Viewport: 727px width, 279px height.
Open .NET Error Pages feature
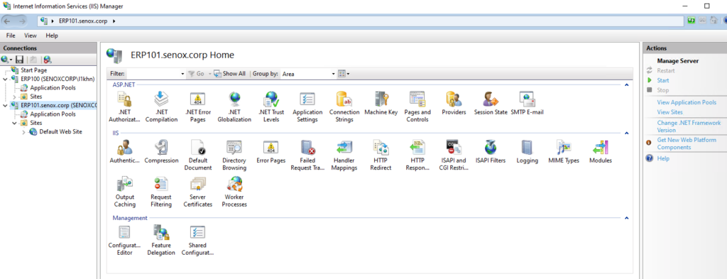pos(198,106)
